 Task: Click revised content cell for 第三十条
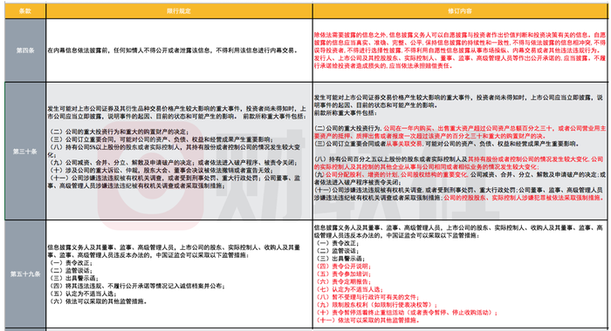[460, 152]
